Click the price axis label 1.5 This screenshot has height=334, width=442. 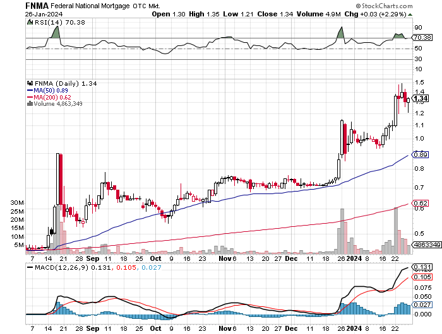click(419, 83)
